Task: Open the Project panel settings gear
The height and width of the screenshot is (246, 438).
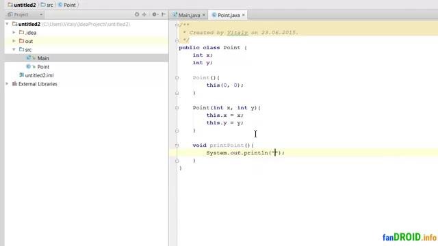Action: [155, 14]
